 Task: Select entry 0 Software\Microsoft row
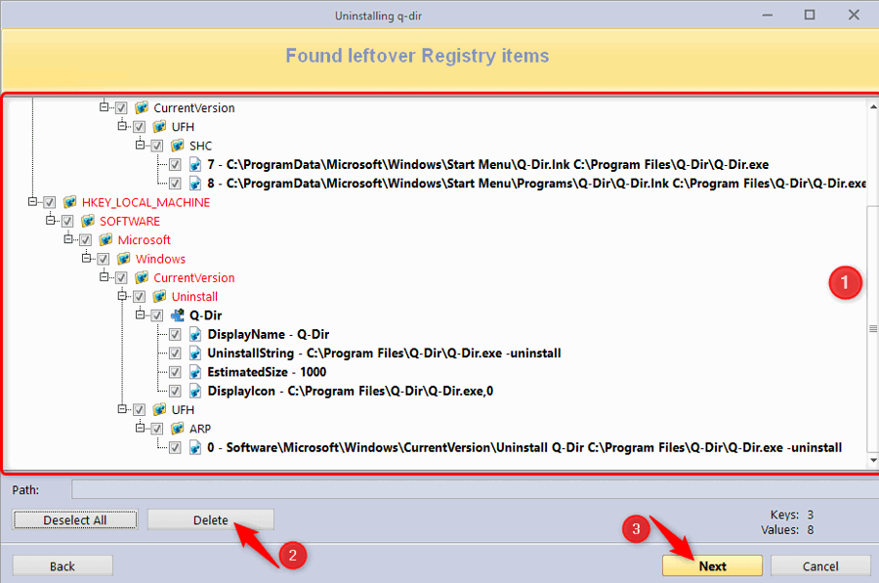pyautogui.click(x=524, y=447)
